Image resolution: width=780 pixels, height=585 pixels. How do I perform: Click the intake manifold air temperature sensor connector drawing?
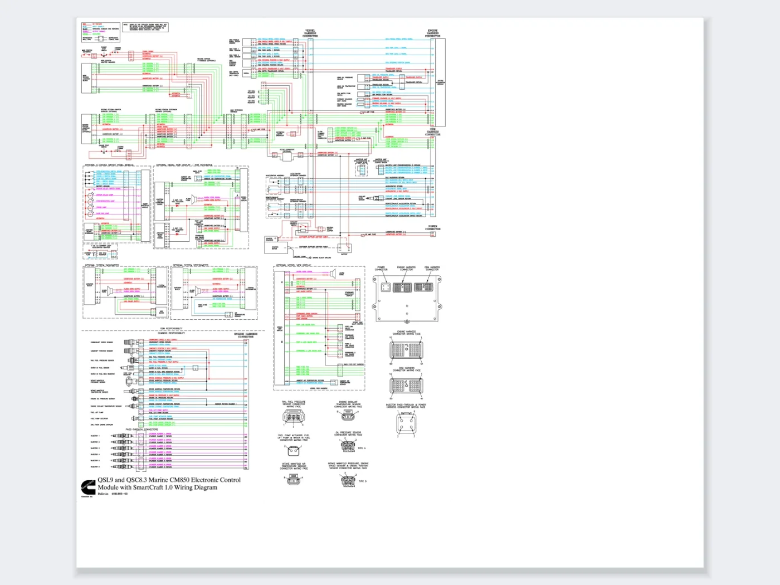pos(294,478)
